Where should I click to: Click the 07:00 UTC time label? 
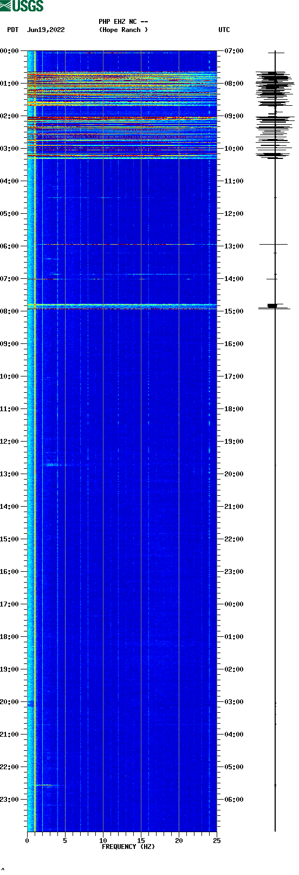point(234,51)
